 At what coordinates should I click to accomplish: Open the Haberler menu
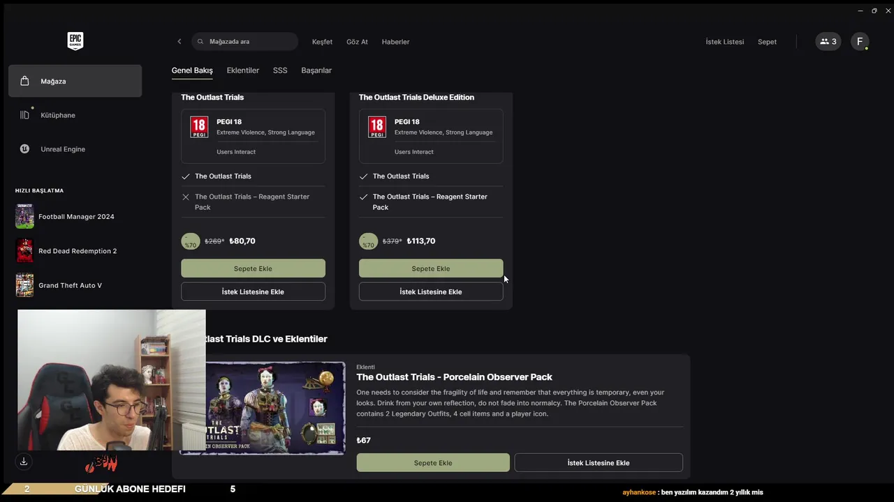(395, 42)
